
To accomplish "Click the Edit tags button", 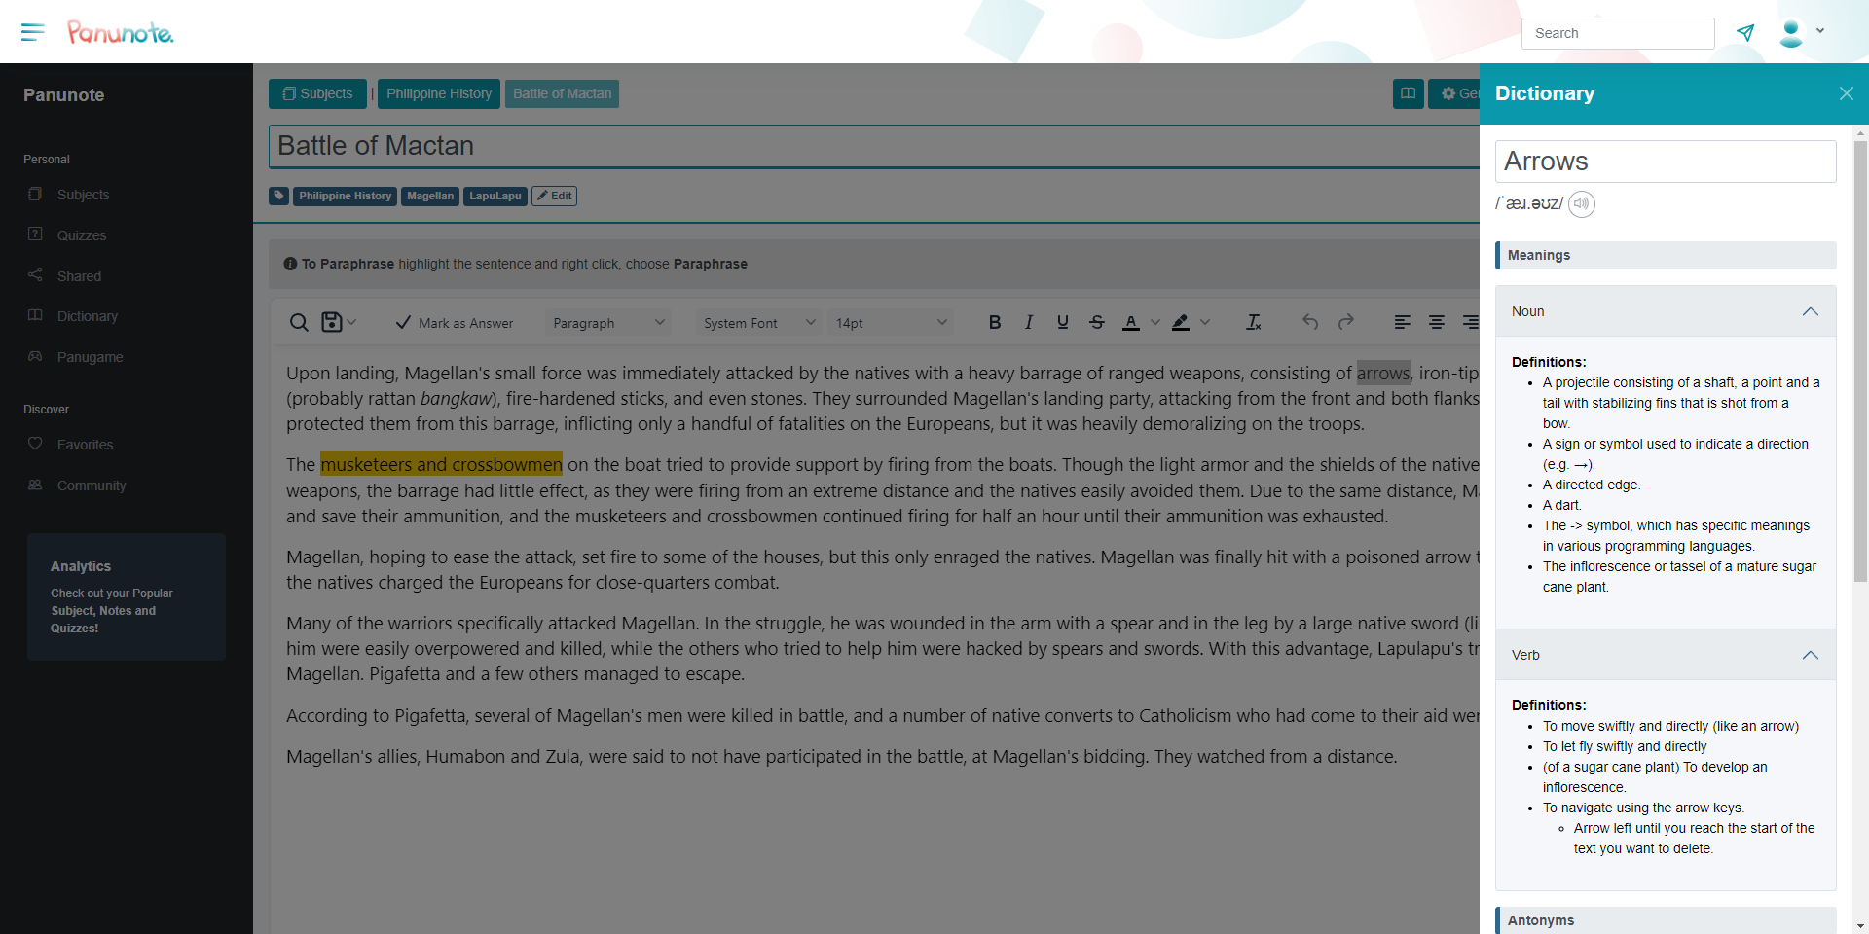I will click(x=554, y=196).
